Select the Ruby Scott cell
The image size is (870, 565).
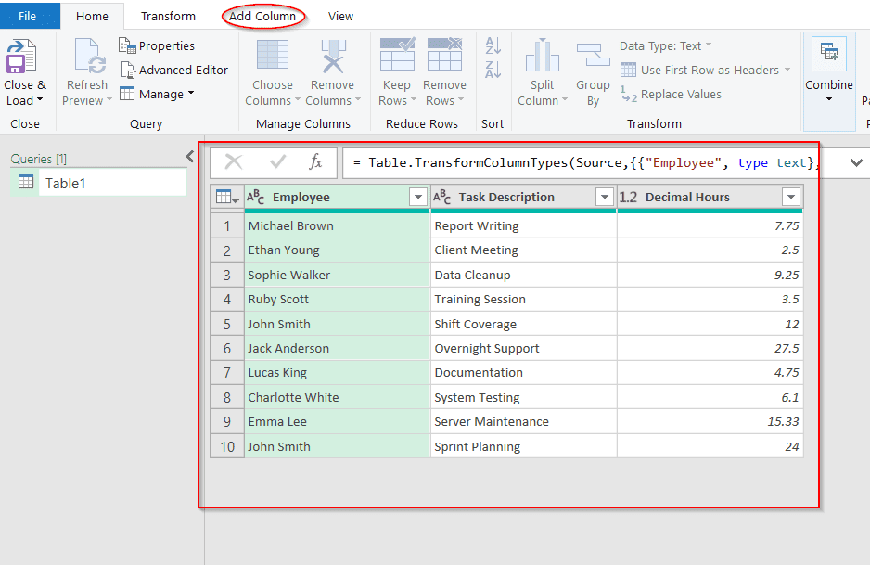pos(338,299)
